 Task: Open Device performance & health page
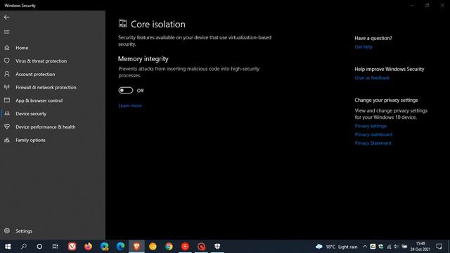coord(53,126)
